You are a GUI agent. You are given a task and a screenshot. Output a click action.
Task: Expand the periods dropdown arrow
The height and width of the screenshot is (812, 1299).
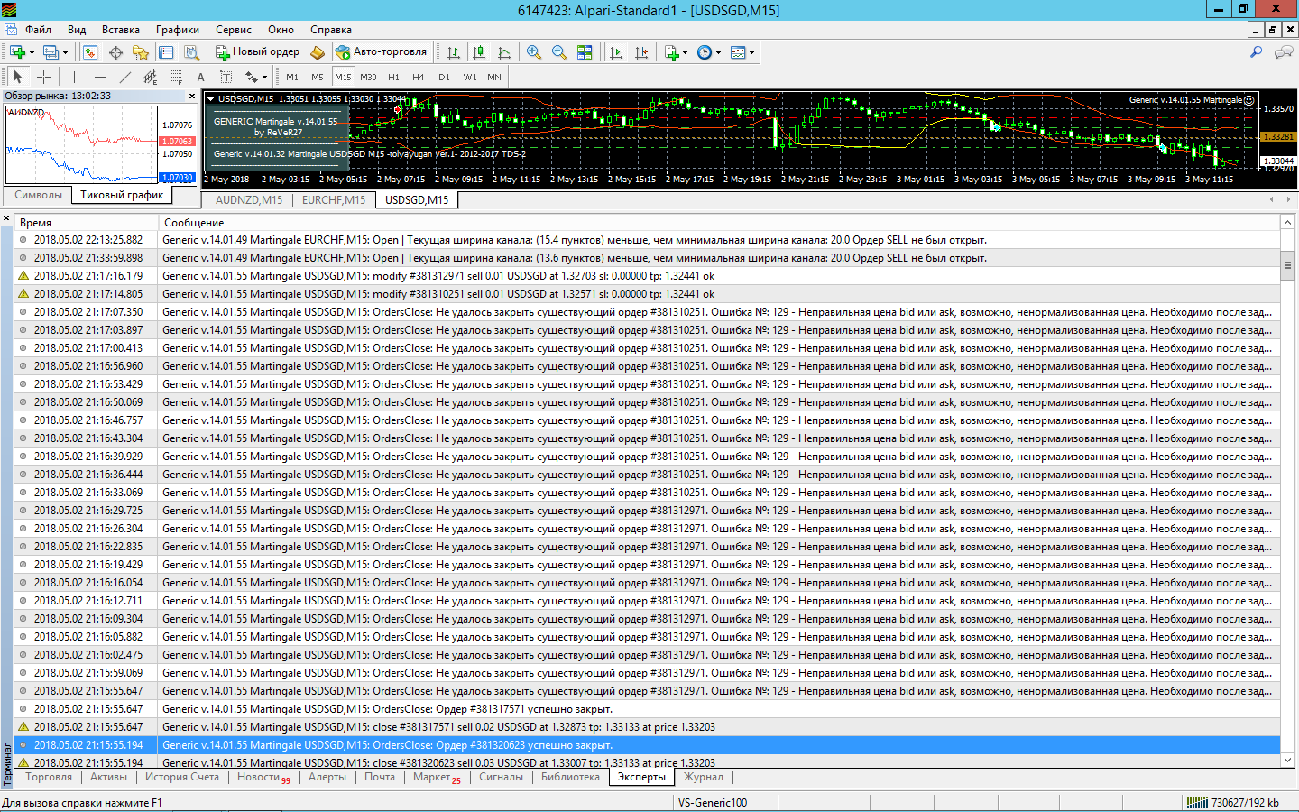click(718, 52)
